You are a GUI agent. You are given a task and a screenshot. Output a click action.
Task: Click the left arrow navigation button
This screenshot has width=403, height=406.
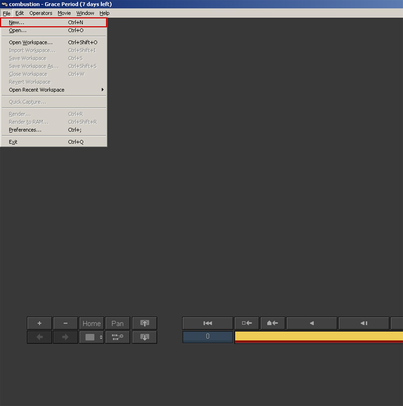[39, 337]
